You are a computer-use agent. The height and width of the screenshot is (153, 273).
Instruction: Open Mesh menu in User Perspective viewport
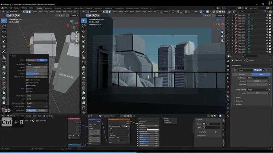(52, 11)
